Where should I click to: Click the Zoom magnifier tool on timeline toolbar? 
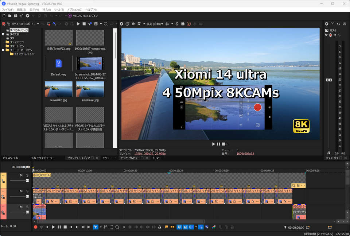(x=117, y=227)
